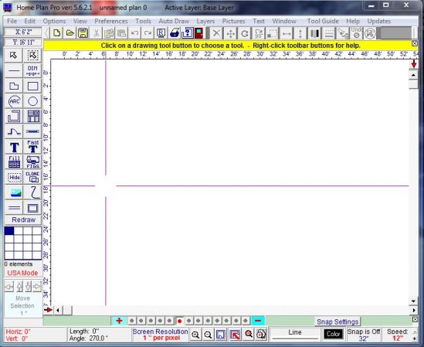Viewport: 424px width, 347px height.
Task: Select the ARC drawing tool
Action: (x=14, y=101)
